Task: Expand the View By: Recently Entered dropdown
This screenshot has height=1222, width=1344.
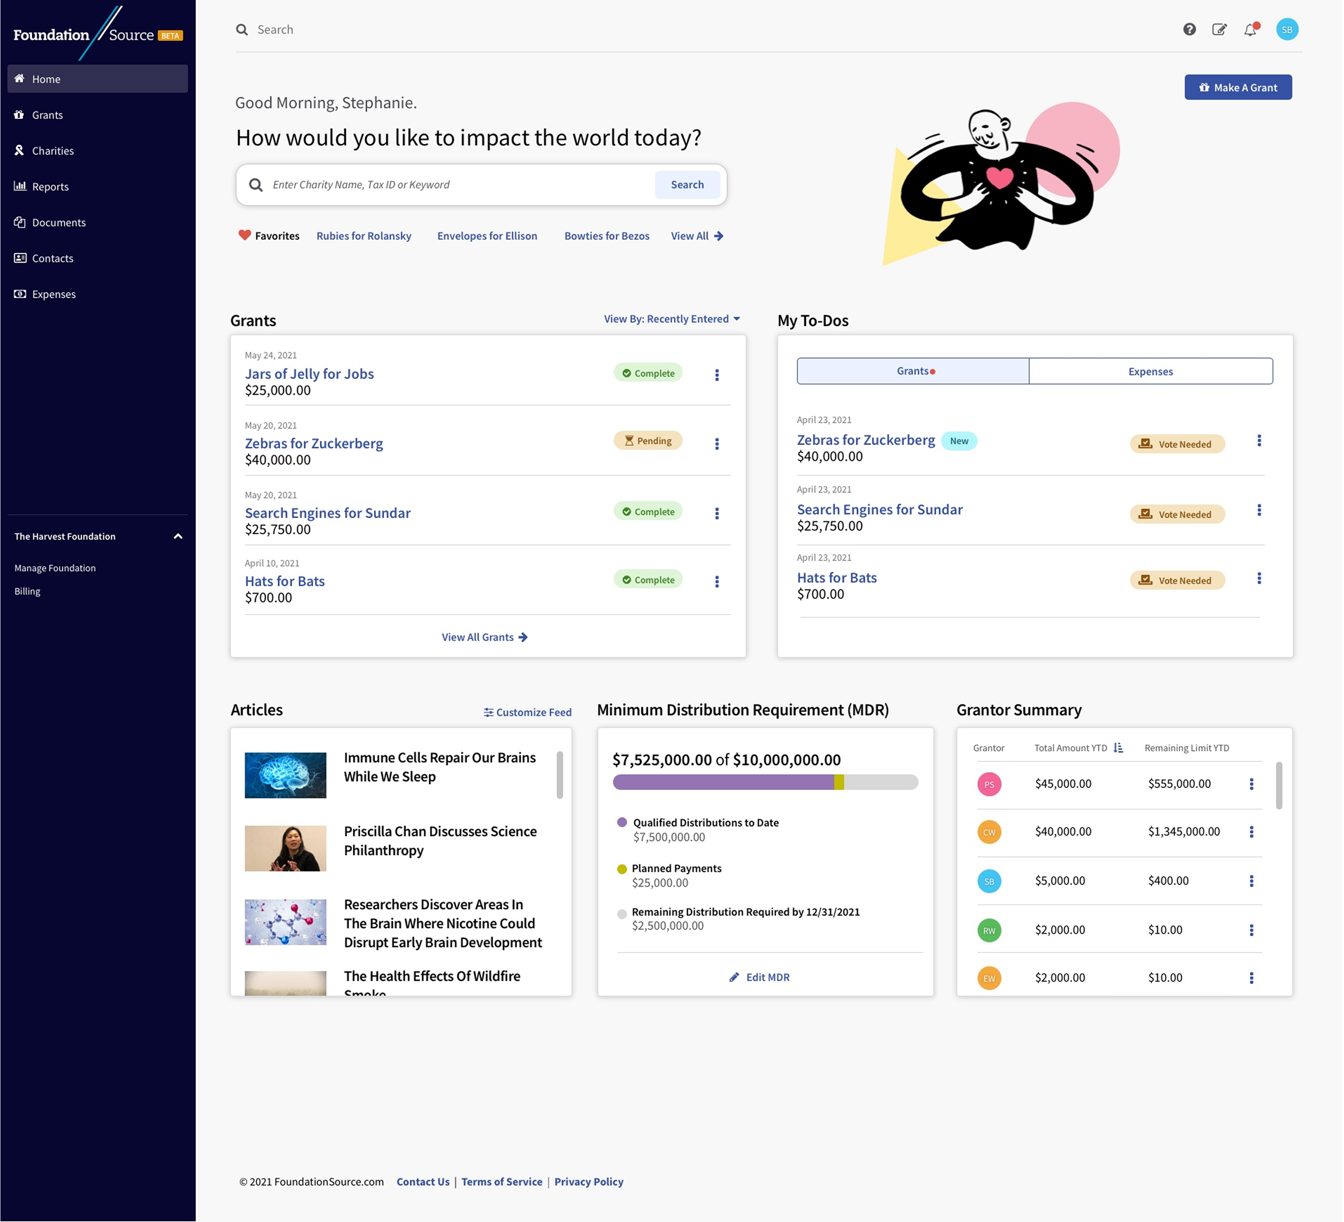Action: [x=671, y=319]
